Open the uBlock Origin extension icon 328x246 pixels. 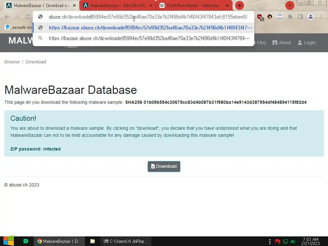[x=260, y=17]
